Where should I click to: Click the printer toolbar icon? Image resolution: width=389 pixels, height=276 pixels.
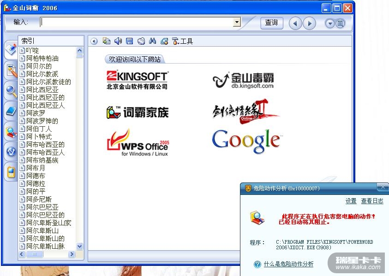[x=141, y=41]
